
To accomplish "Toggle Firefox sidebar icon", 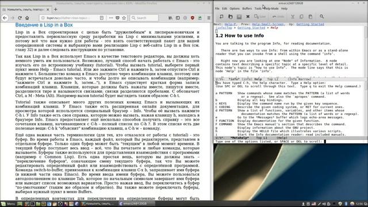I will point(178,18).
